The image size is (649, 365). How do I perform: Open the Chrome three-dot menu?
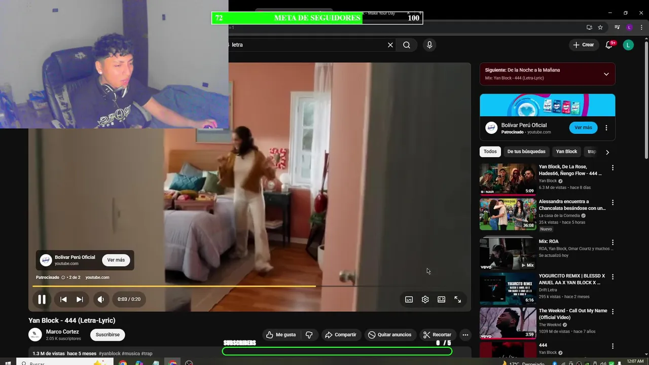coord(640,27)
